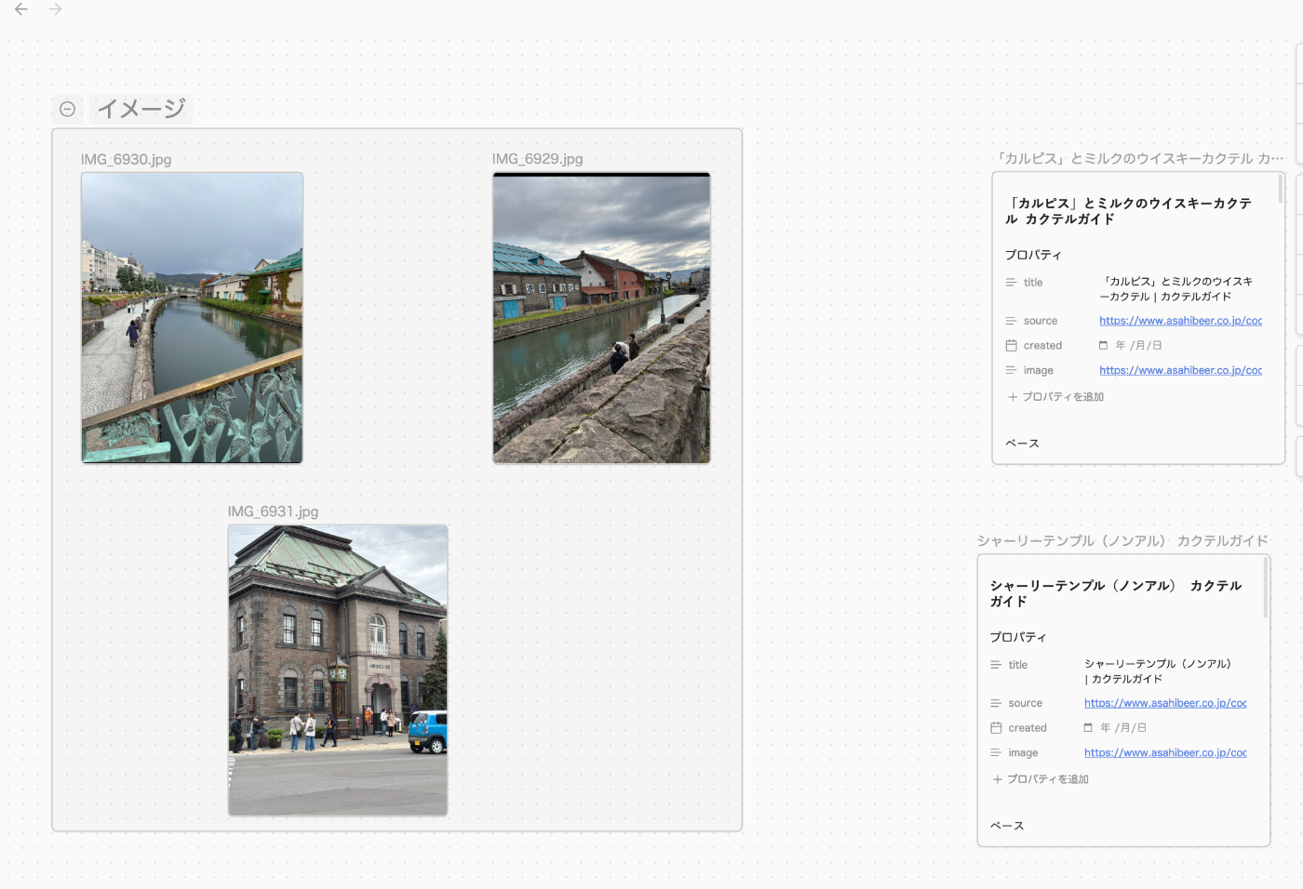Select the IMG_6930.jpg canal photo
The height and width of the screenshot is (889, 1303).
192,318
